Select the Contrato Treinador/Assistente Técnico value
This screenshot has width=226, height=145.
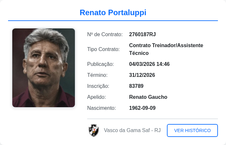[x=166, y=49]
